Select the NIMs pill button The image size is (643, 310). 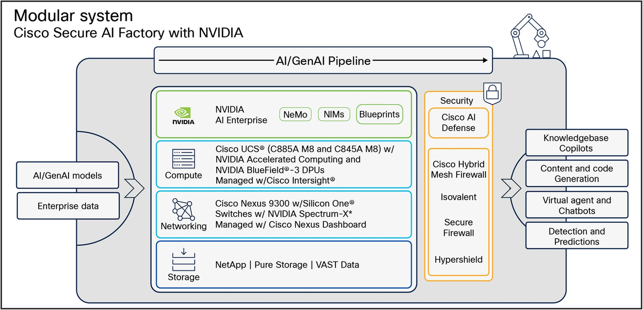pyautogui.click(x=334, y=114)
